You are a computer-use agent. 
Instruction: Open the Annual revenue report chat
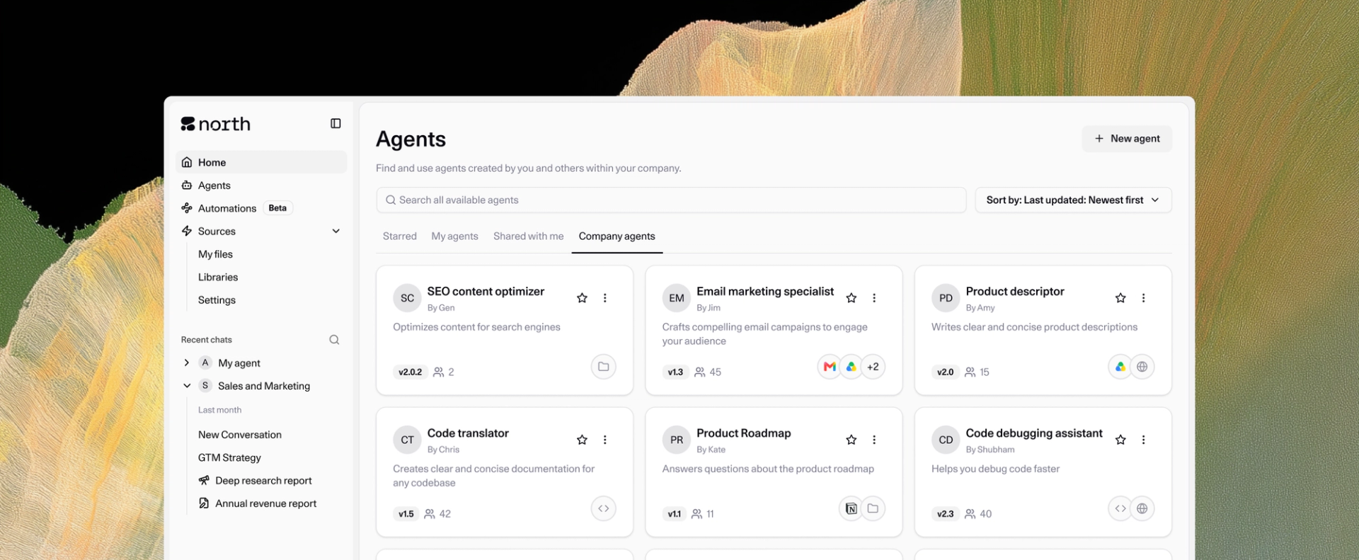[265, 503]
